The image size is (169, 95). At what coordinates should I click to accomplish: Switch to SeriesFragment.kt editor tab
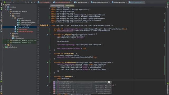point(120,2)
